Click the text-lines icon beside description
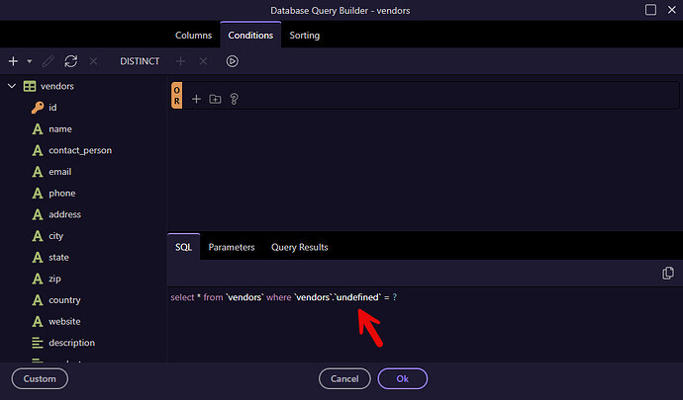Image resolution: width=683 pixels, height=400 pixels. [38, 343]
